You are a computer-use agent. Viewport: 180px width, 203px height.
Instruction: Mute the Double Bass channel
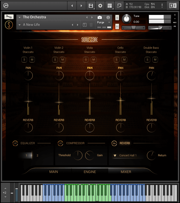pyautogui.click(x=155, y=60)
